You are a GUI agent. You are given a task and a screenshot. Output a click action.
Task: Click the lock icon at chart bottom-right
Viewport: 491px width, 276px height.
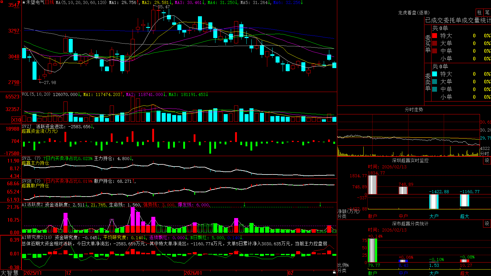coord(334,272)
